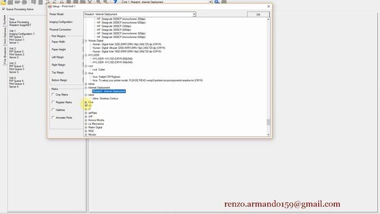Expand the JHF tree node
Viewport: 380px width, 214px height.
tap(85, 117)
